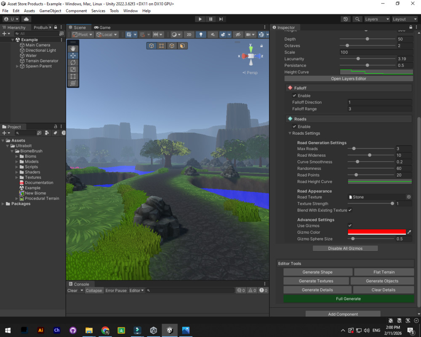Open the Component menu
Image resolution: width=421 pixels, height=337 pixels.
click(x=76, y=11)
